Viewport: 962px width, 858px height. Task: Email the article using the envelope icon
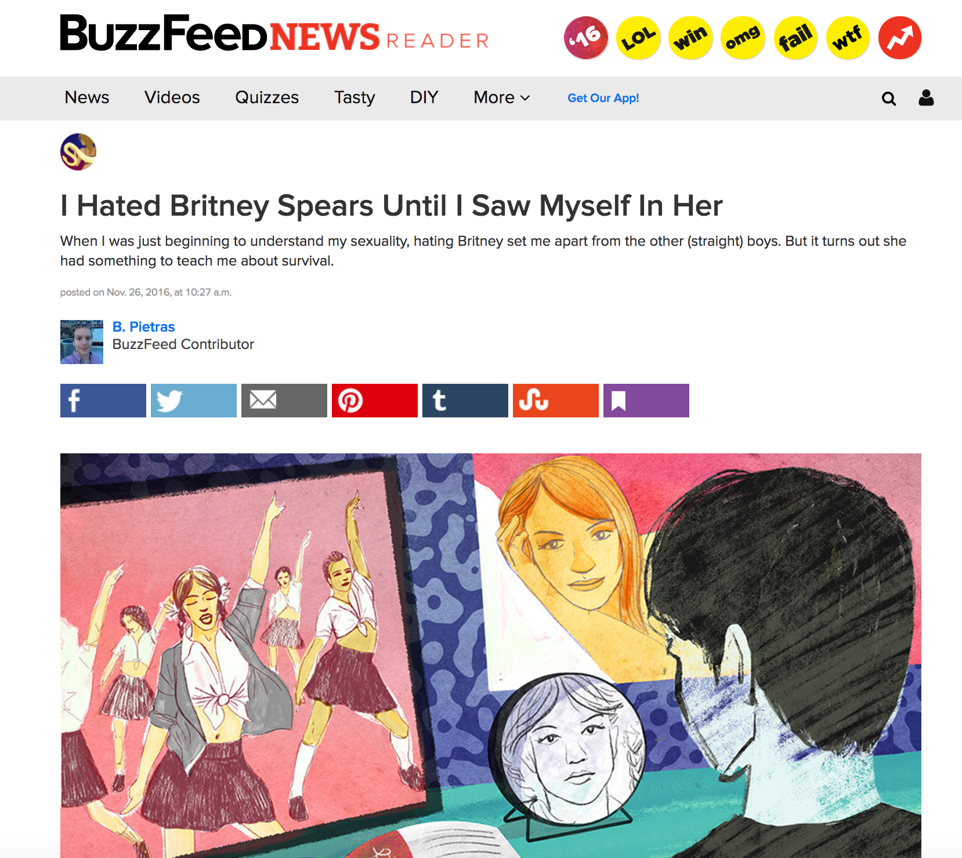coord(284,401)
